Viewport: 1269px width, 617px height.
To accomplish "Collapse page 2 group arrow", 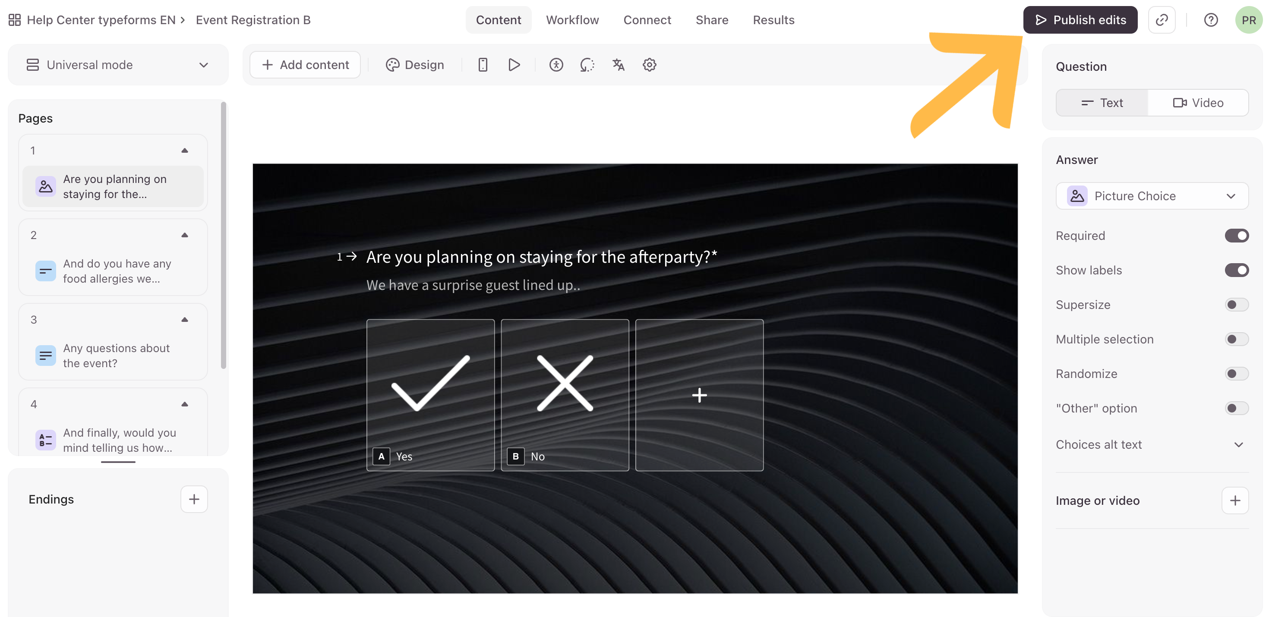I will pos(185,236).
